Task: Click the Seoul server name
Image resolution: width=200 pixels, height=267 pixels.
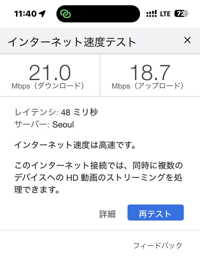Action: pyautogui.click(x=63, y=125)
